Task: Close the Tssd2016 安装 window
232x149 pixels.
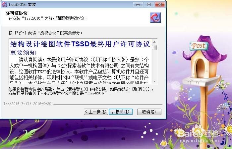Action: pos(160,4)
